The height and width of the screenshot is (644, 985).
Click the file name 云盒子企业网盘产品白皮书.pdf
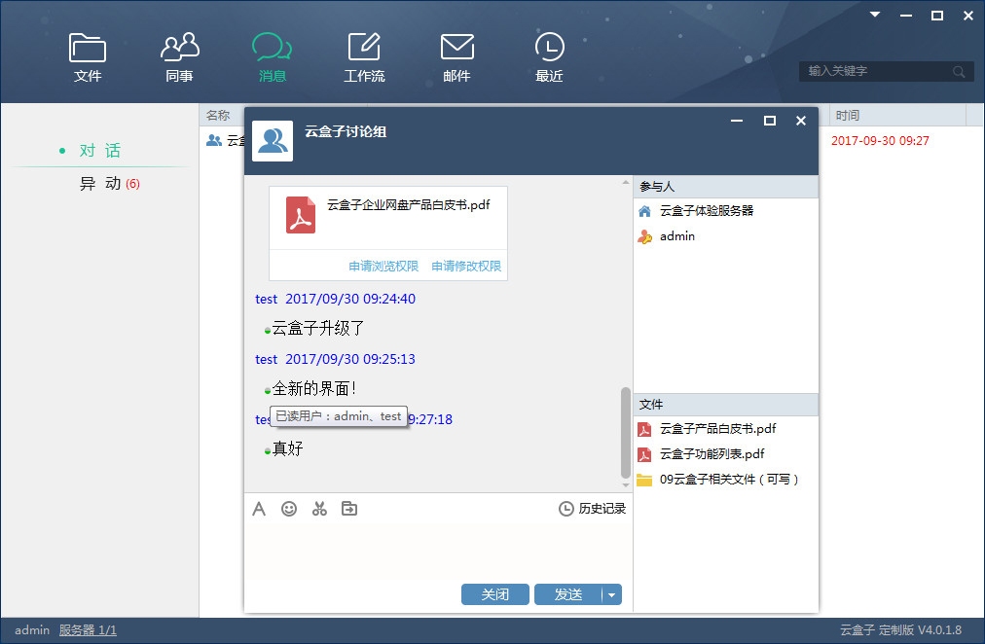coord(409,204)
